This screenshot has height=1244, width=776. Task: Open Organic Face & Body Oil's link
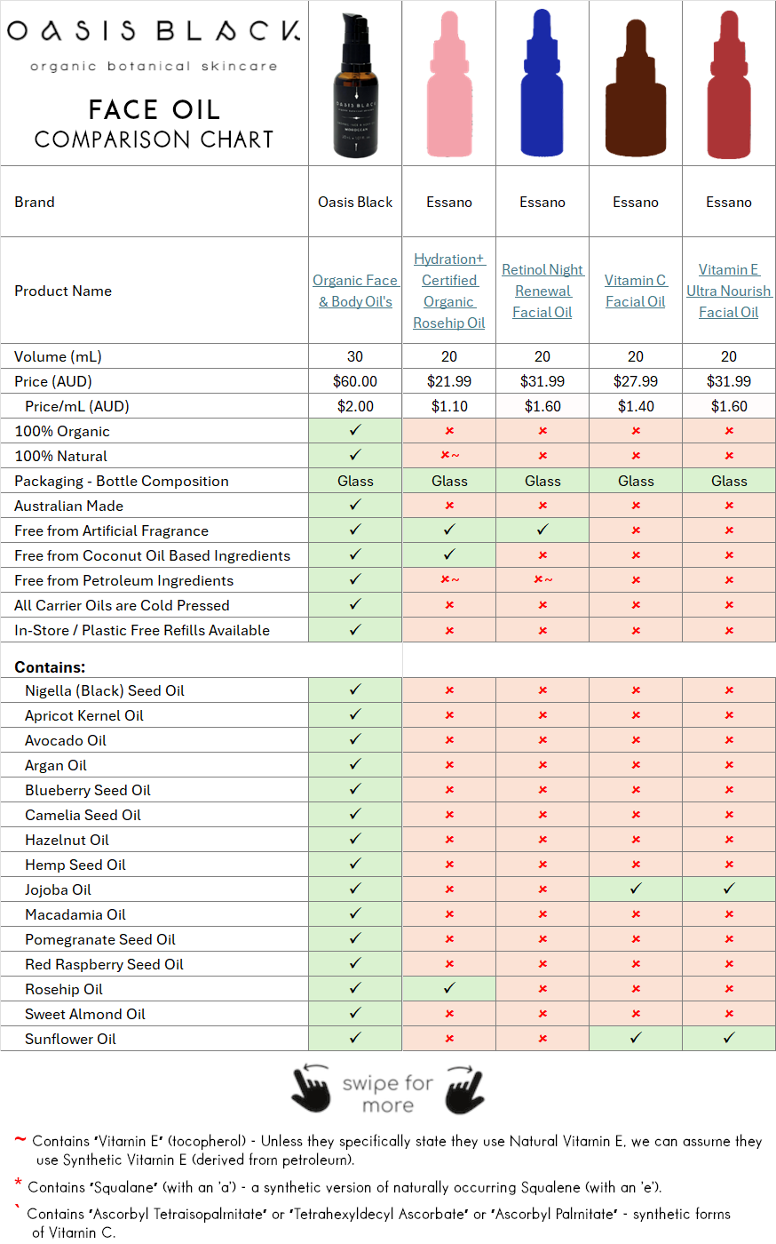coord(355,291)
